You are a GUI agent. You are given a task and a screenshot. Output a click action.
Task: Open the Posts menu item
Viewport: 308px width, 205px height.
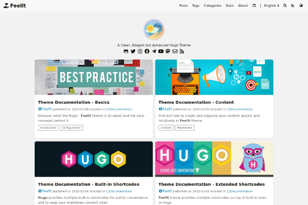click(183, 6)
